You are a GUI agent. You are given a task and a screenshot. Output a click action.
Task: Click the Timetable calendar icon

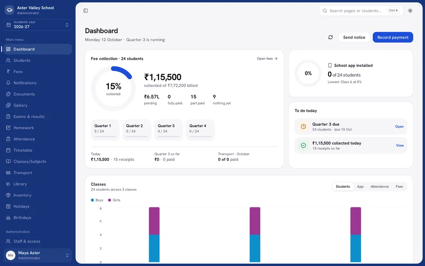click(8, 150)
